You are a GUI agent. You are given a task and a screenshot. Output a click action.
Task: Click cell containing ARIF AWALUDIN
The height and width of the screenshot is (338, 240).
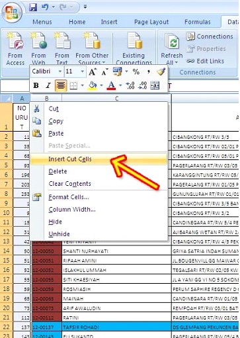coord(116,308)
